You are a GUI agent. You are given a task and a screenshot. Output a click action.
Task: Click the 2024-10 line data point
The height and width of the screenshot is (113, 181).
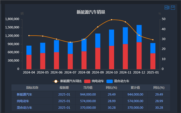[112, 20]
